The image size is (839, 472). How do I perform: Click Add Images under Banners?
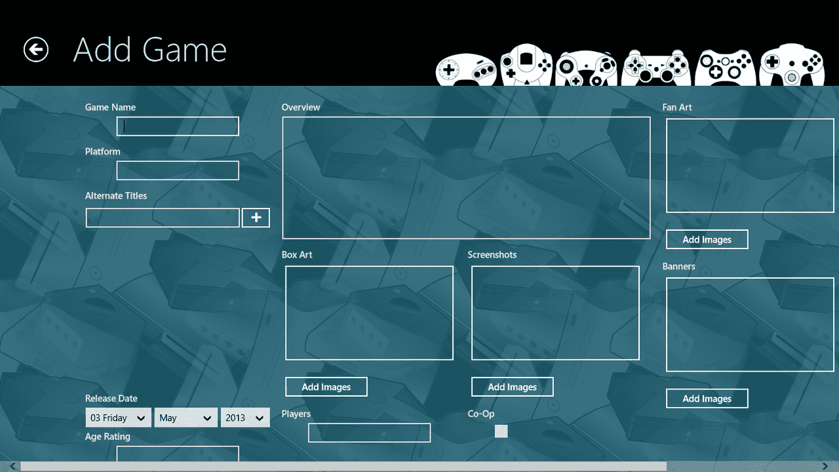click(x=707, y=398)
